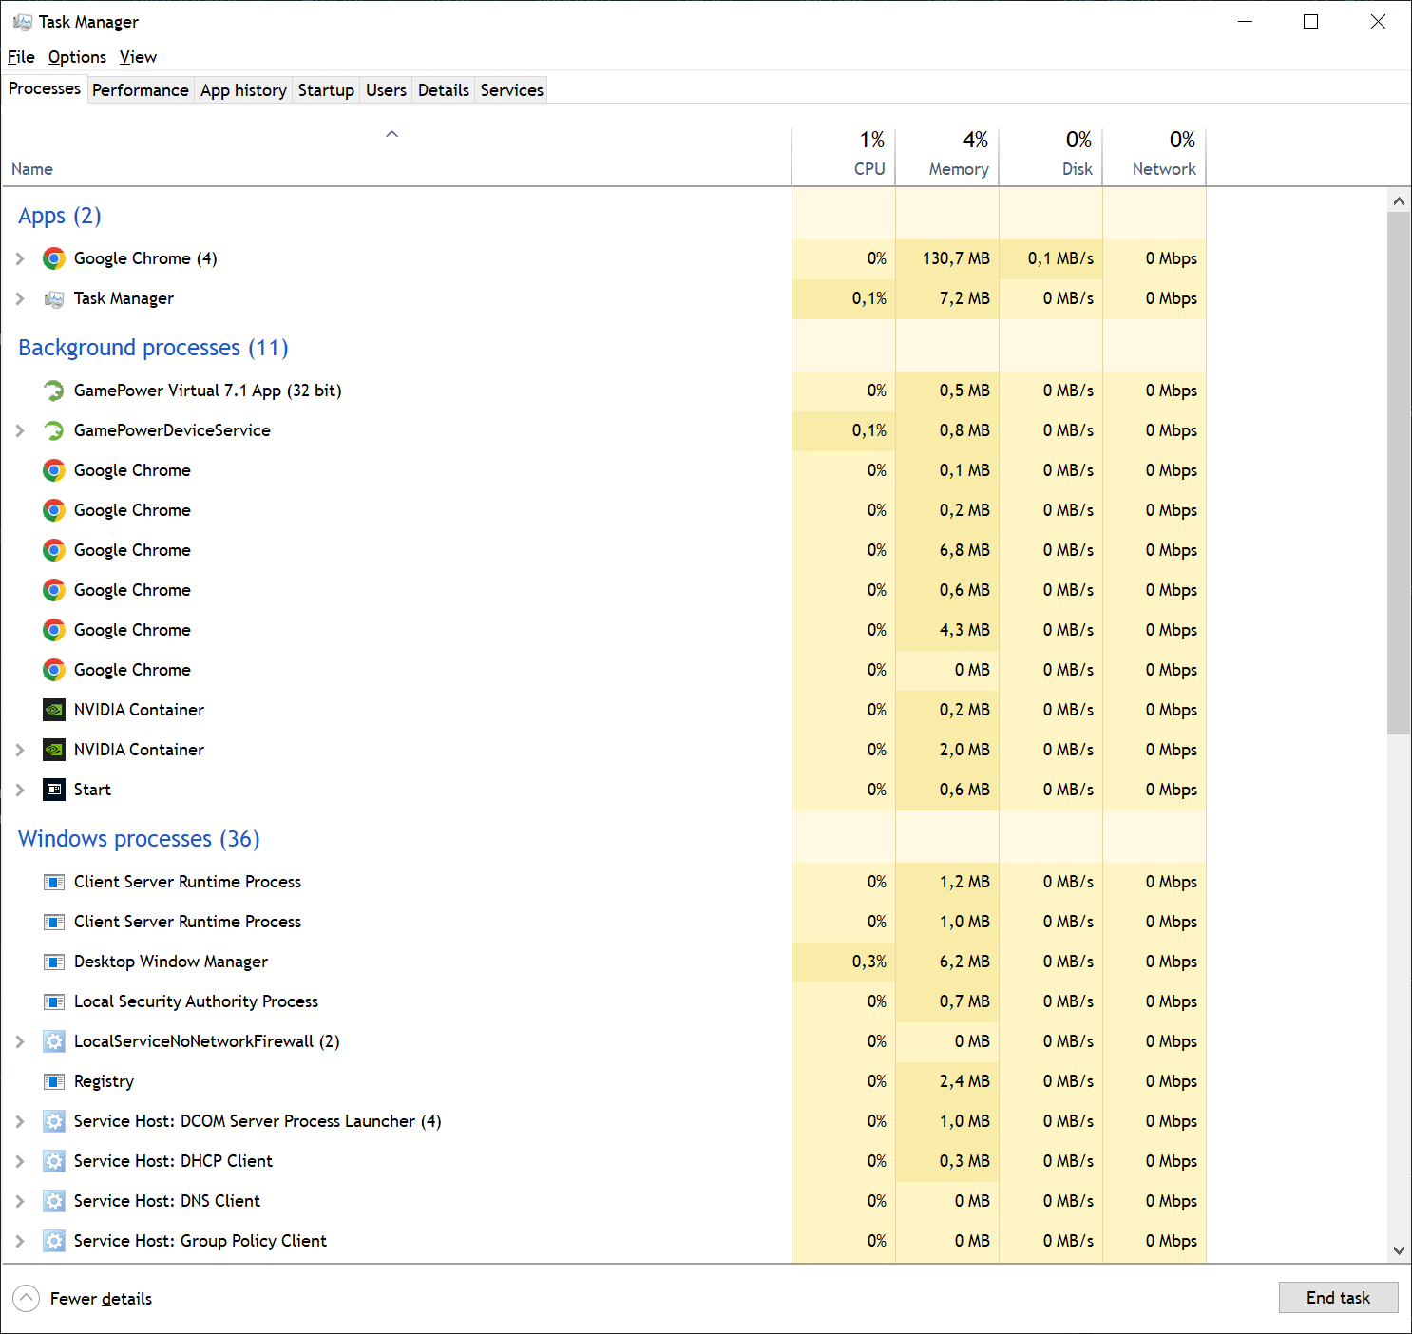Viewport: 1412px width, 1334px height.
Task: Click the Chrome icon in the 4,3 MB row
Action: 54,630
